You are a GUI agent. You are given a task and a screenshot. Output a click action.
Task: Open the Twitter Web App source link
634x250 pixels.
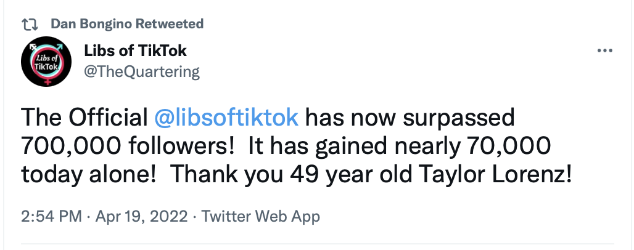click(261, 217)
